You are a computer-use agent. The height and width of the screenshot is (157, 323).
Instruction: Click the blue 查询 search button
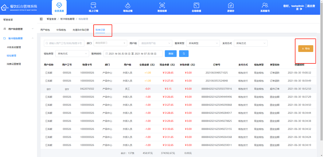pos(171,54)
